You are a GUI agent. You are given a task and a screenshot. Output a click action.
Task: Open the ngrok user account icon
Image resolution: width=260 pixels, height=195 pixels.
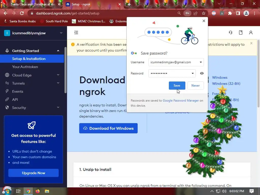[251, 32]
